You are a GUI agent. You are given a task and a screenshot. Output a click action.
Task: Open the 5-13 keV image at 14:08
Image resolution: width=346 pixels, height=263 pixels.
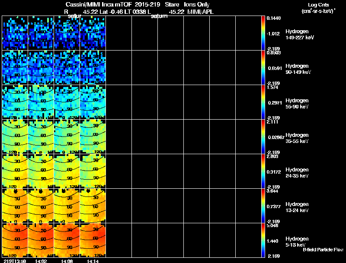(x=67, y=240)
